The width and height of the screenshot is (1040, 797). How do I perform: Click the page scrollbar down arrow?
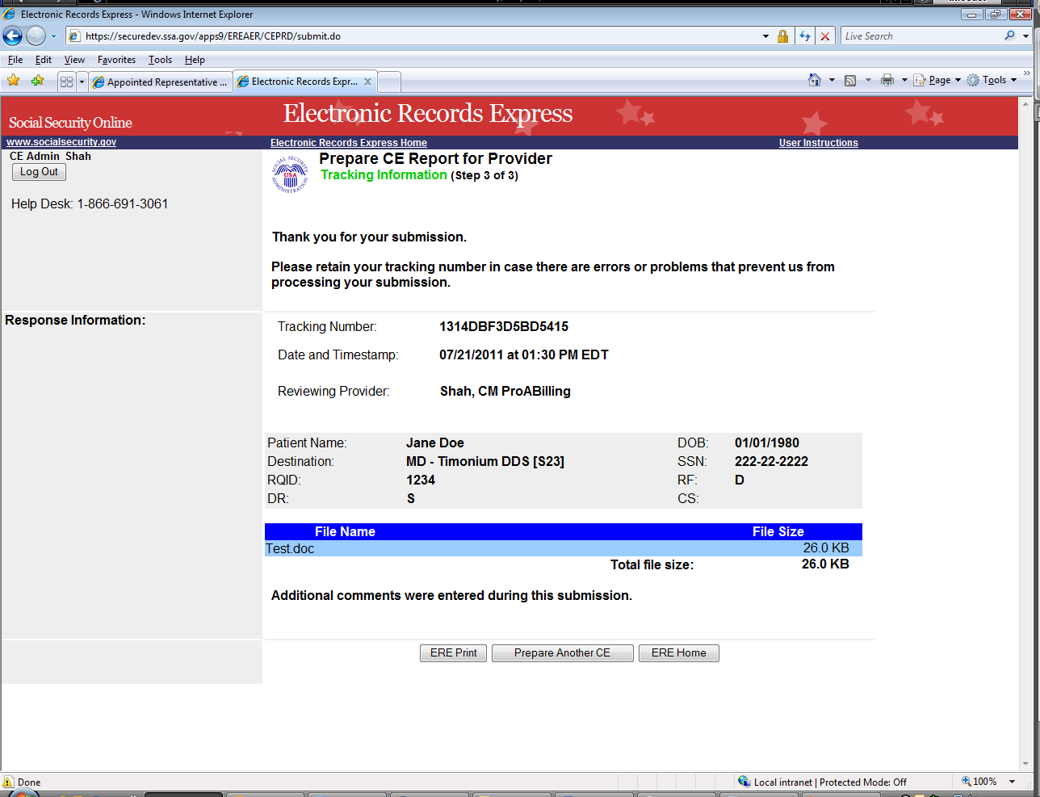(1026, 764)
